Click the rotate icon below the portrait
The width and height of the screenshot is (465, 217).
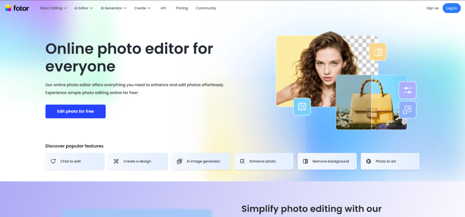point(302,106)
